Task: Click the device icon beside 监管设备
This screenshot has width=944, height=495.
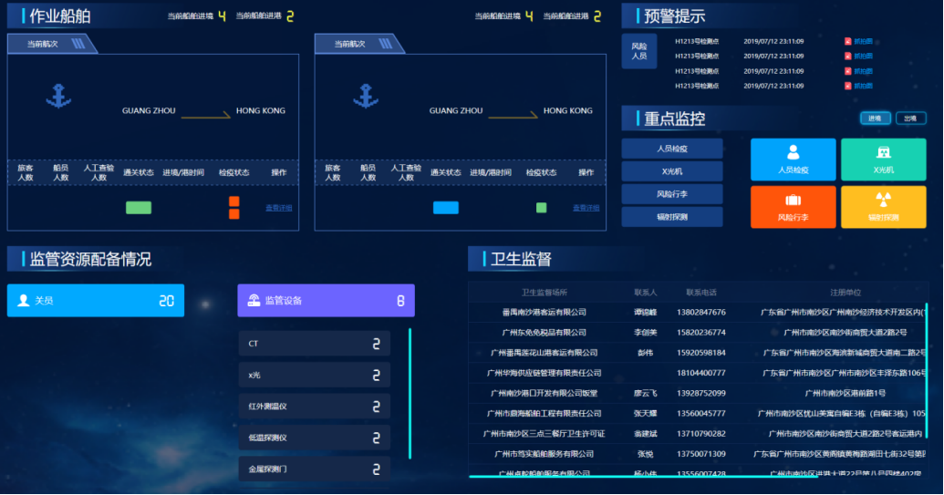Action: click(x=254, y=300)
